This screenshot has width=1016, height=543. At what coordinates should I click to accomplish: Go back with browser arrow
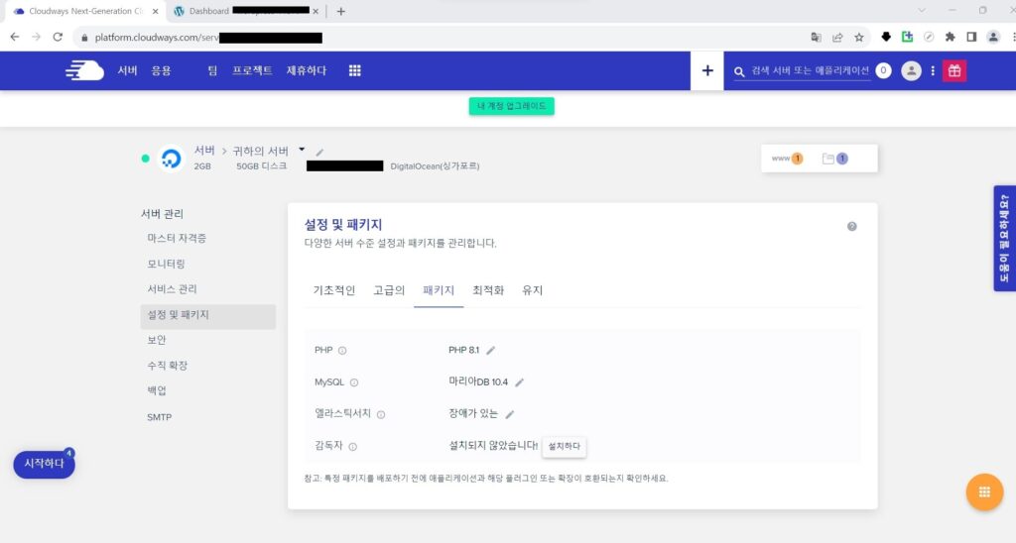[x=14, y=37]
